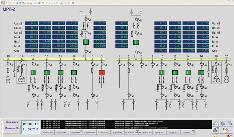Viewport: 234px width, 137px height.
Task: Toggle the green breaker on feeder 7
Action: pyautogui.click(x=86, y=42)
